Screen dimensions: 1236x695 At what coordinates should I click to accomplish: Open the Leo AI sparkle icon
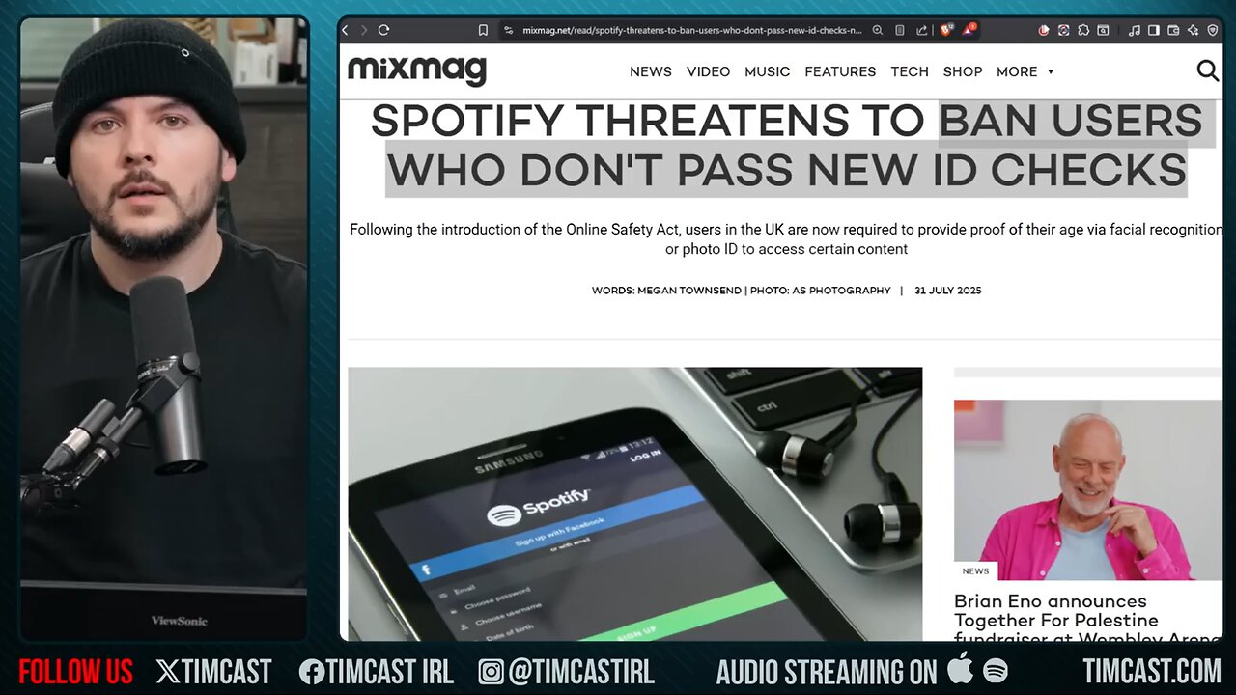coord(1193,30)
